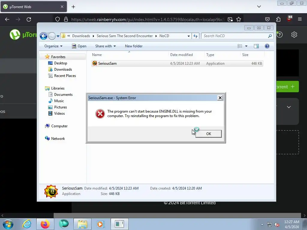Launch Internet Explorer from taskbar
Viewport: 307px width, 230px height.
click(x=27, y=224)
